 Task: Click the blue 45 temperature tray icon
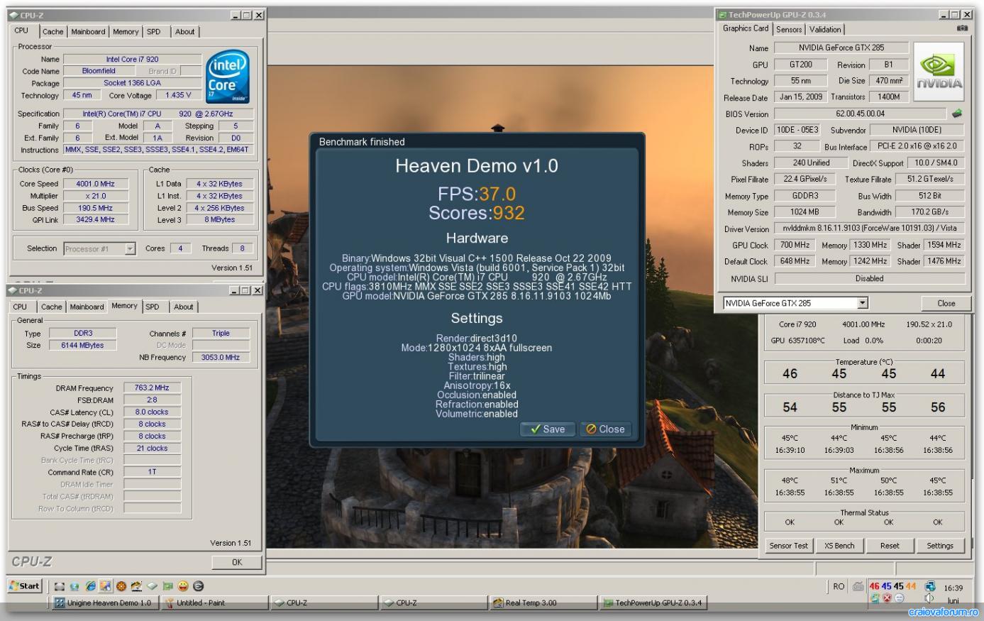pos(887,586)
